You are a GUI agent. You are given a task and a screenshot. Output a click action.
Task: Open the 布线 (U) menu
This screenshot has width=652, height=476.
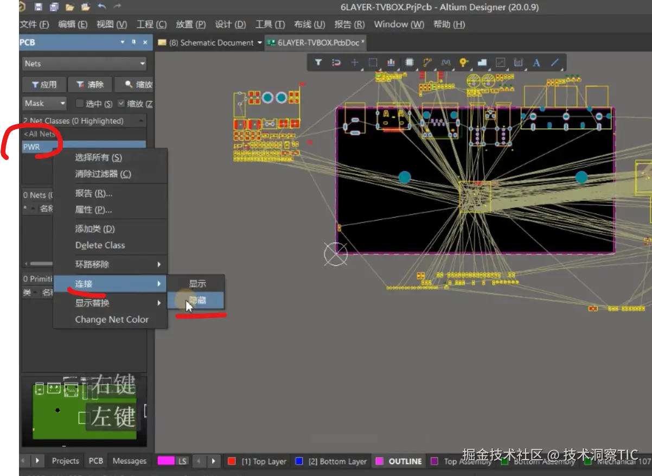[x=309, y=24]
